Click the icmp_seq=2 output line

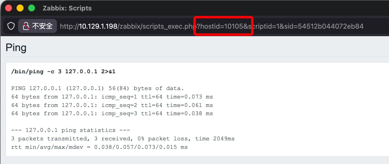pyautogui.click(x=112, y=105)
